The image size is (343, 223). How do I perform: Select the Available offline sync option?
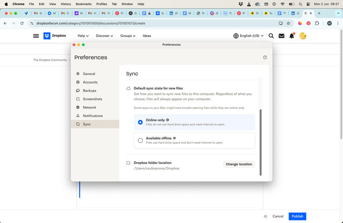pyautogui.click(x=140, y=140)
